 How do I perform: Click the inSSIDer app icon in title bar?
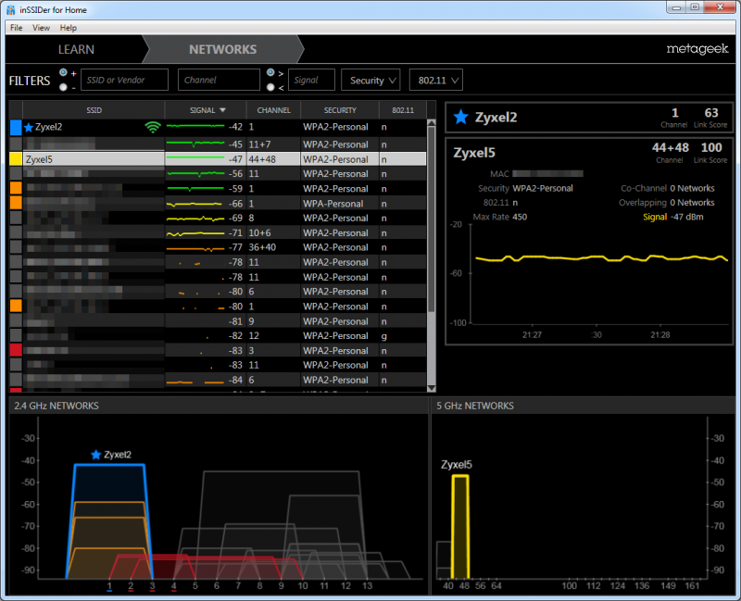tap(10, 9)
